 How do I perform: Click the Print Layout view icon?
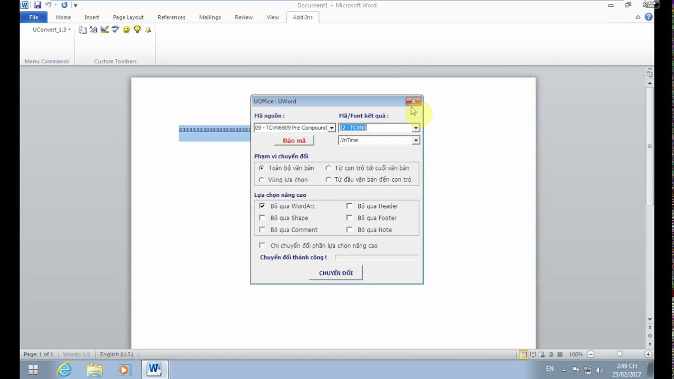(523, 354)
